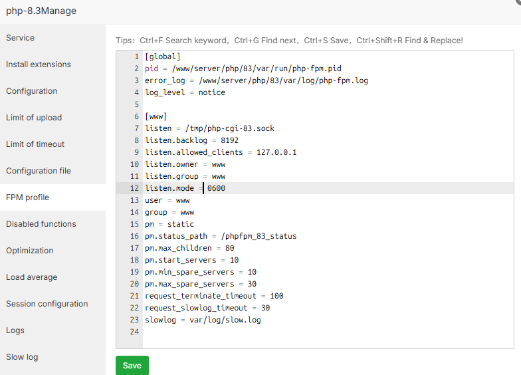
Task: Click the error_log path line
Action: click(x=256, y=80)
